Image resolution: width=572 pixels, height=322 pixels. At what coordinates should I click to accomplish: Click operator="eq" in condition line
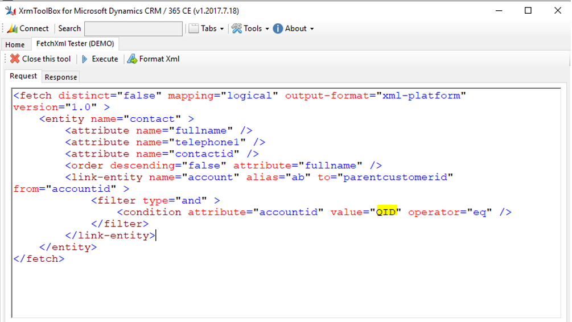tap(450, 212)
